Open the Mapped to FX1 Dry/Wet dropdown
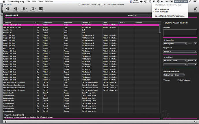 click(175, 44)
